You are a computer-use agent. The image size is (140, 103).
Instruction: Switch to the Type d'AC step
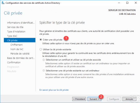pyautogui.click(x=12, y=36)
